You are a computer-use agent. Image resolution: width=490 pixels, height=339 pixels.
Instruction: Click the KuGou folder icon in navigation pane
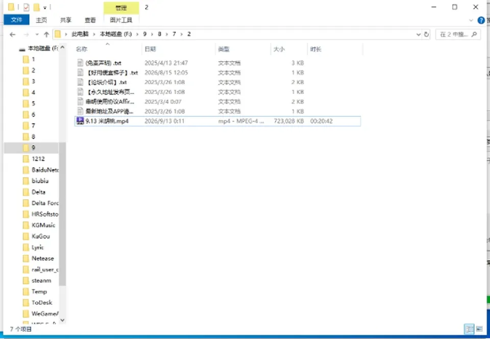pyautogui.click(x=26, y=236)
